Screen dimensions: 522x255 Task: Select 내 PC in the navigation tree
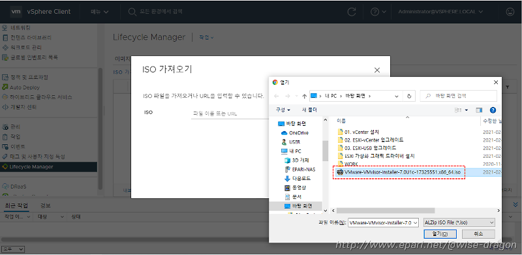291,151
